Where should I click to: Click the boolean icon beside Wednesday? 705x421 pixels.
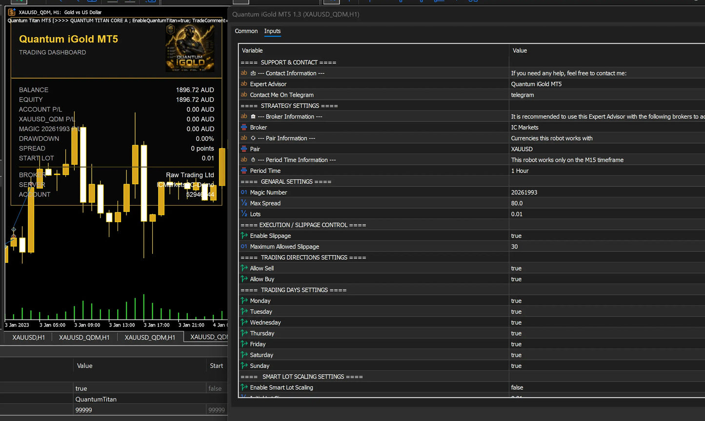(x=244, y=323)
